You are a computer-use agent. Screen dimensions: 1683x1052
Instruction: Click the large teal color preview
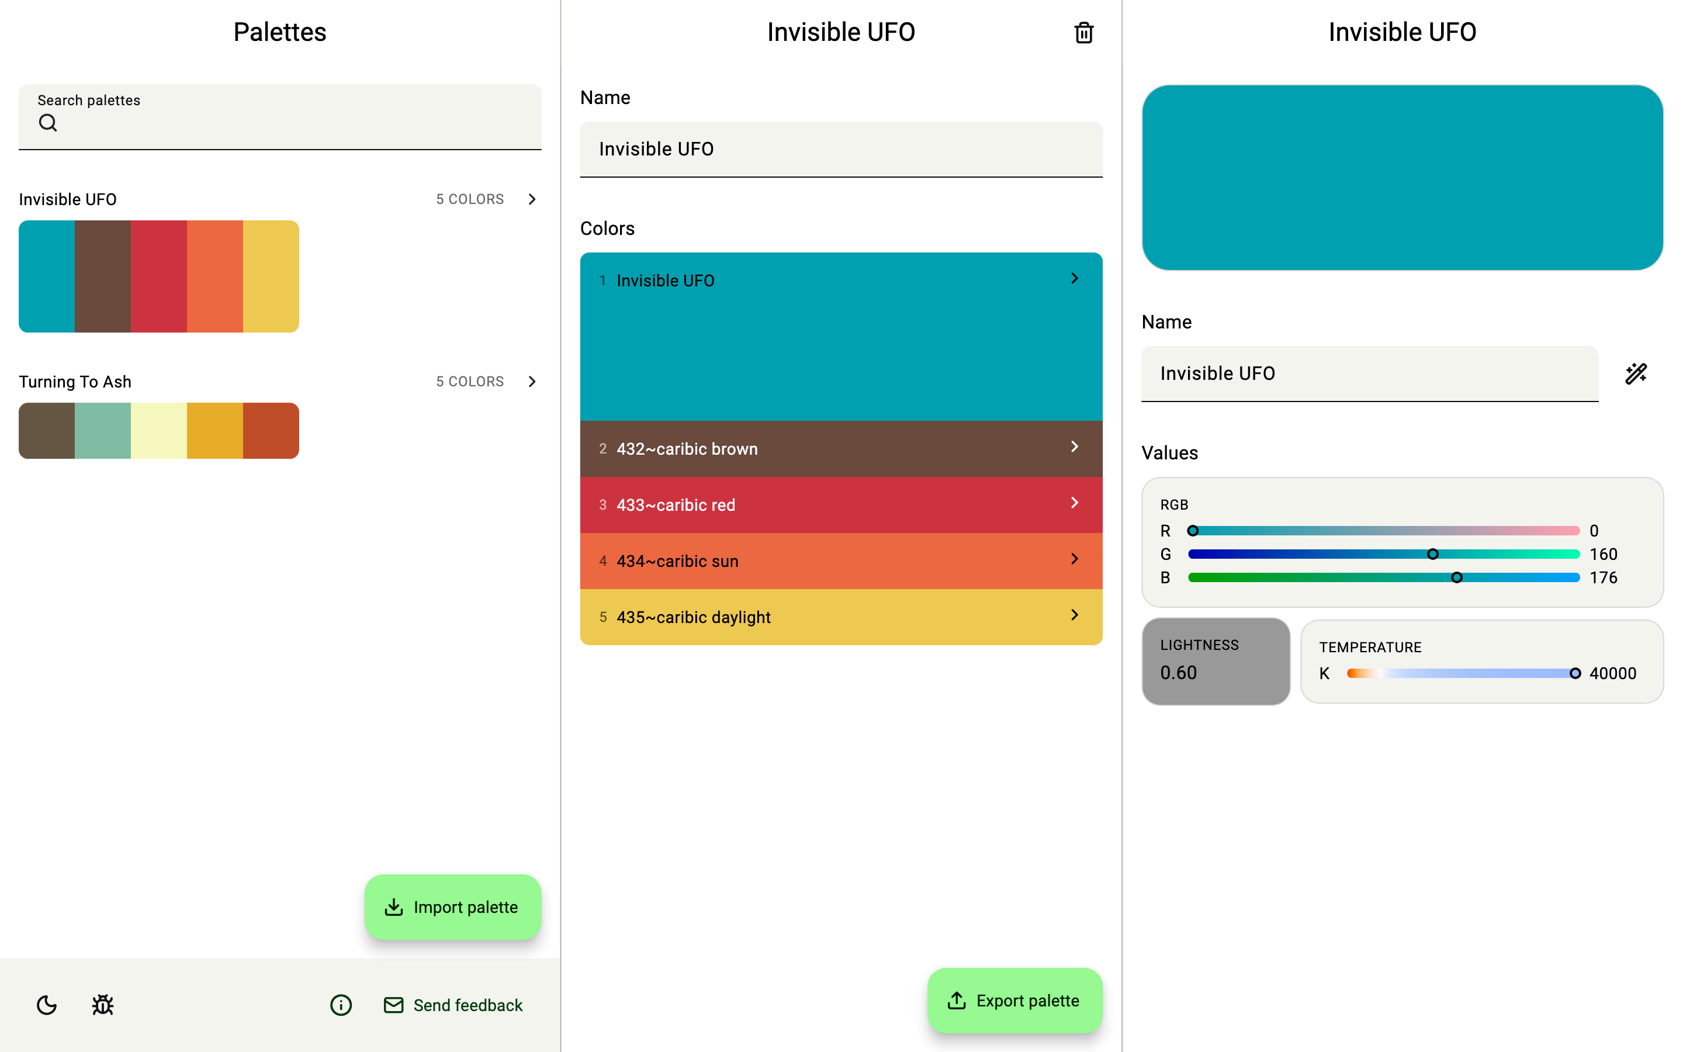tap(1402, 178)
